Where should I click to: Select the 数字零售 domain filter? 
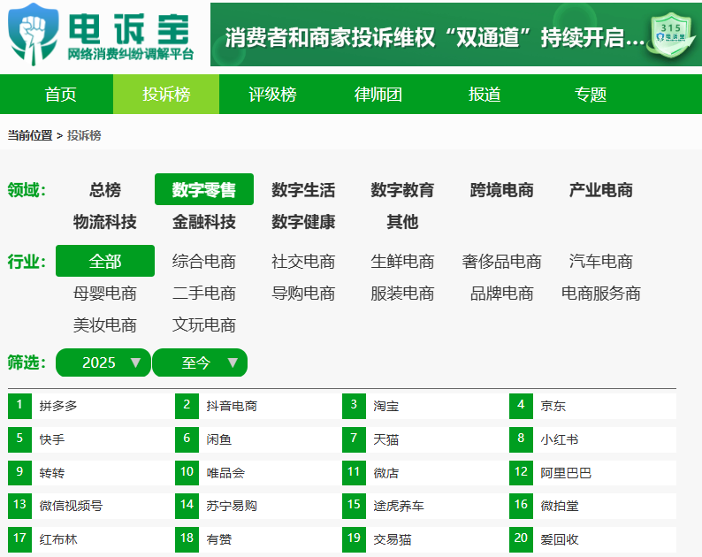(204, 189)
